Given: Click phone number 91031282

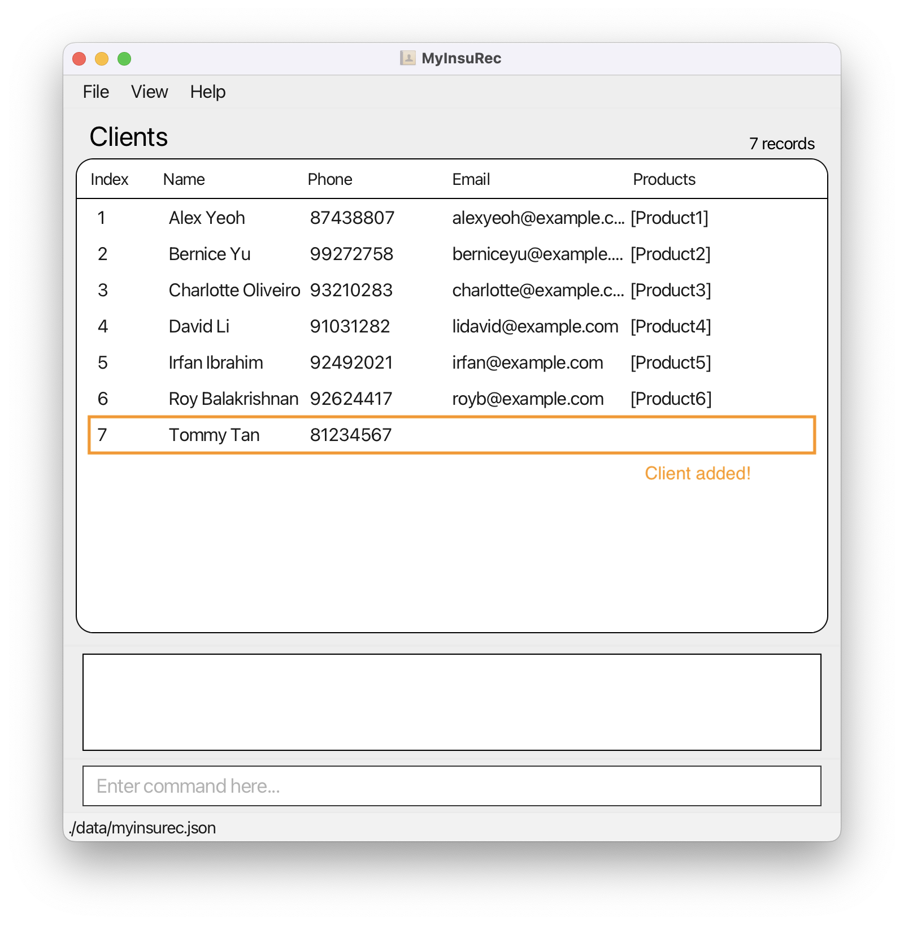Looking at the screenshot, I should coord(350,326).
